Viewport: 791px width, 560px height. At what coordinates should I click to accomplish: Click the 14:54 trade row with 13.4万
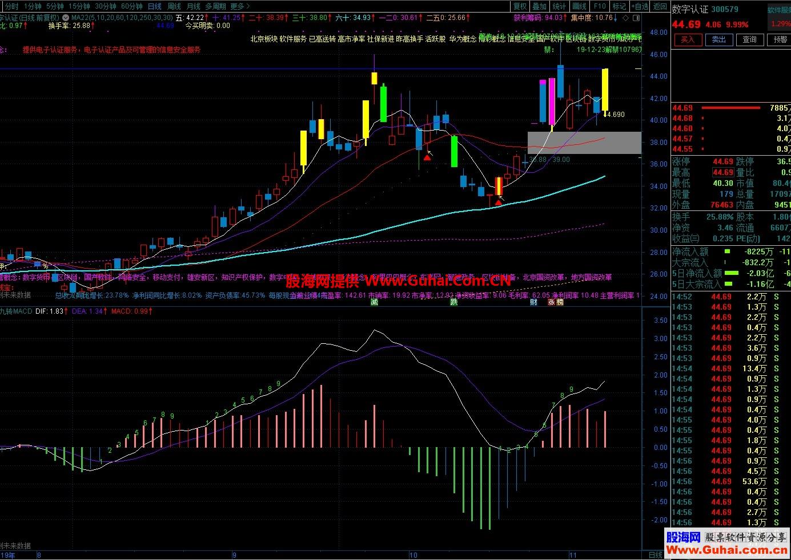(x=731, y=368)
